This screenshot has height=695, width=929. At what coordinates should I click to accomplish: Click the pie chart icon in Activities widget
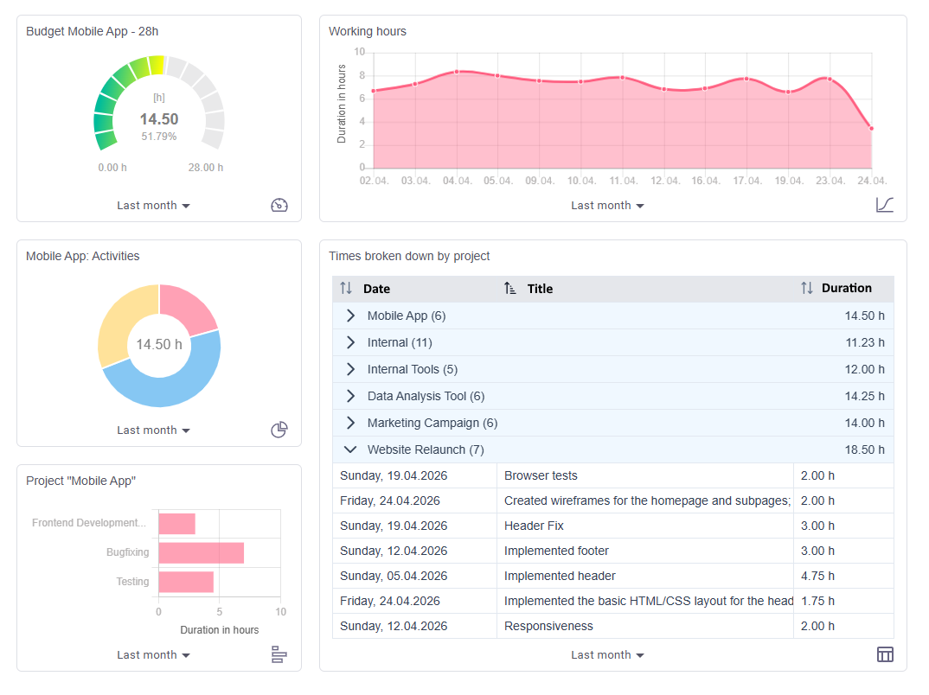click(x=279, y=430)
